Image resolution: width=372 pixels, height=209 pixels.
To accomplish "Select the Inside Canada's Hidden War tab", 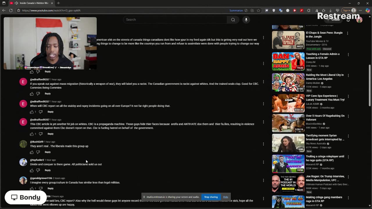I will 32,3.
